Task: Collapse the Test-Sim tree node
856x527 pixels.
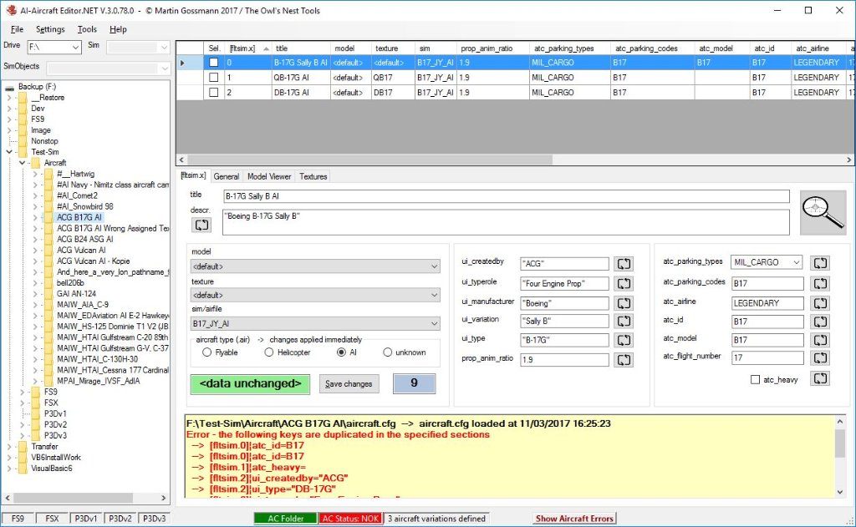Action: pos(9,152)
